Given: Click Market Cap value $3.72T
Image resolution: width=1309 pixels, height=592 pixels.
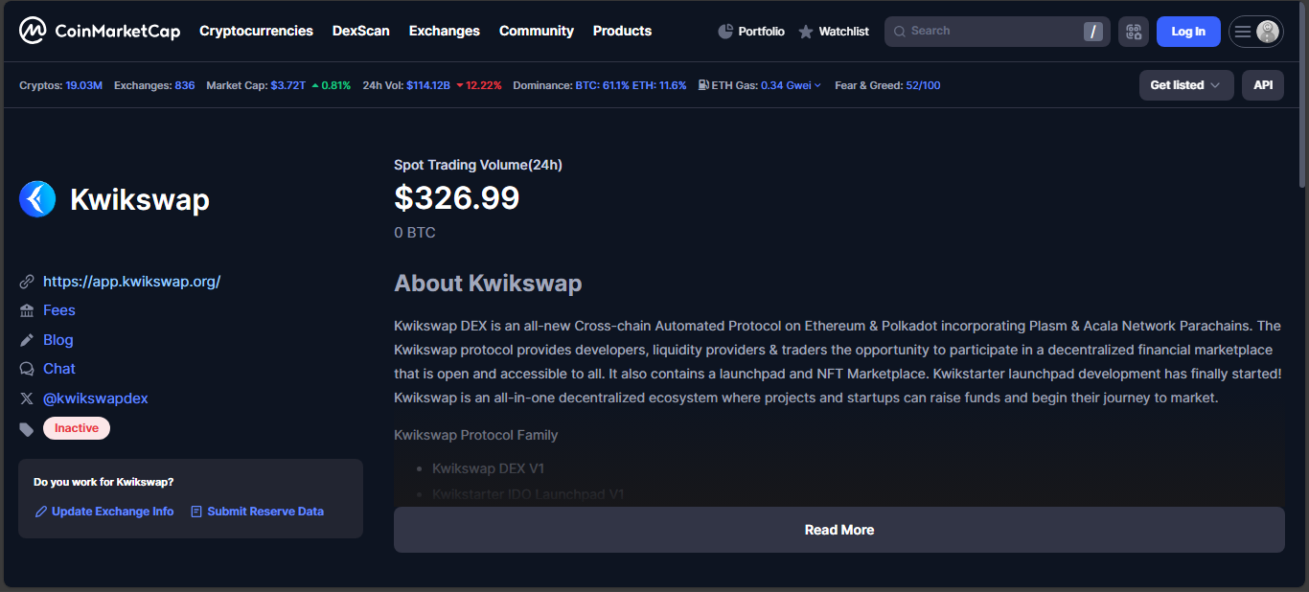Looking at the screenshot, I should tap(288, 85).
